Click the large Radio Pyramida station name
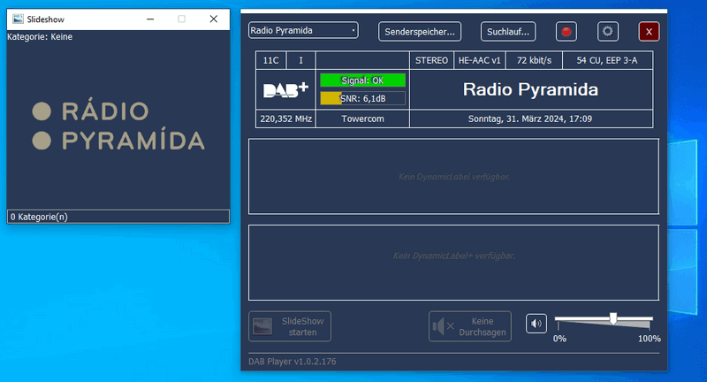 click(x=531, y=89)
